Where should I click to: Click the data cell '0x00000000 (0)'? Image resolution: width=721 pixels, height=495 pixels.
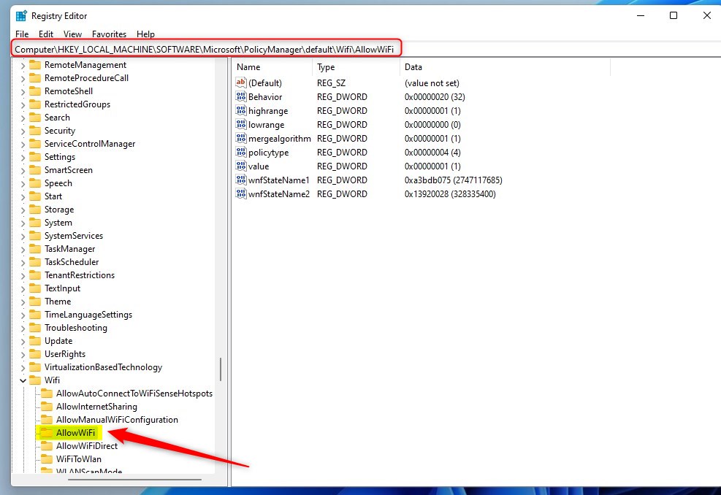pyautogui.click(x=432, y=125)
